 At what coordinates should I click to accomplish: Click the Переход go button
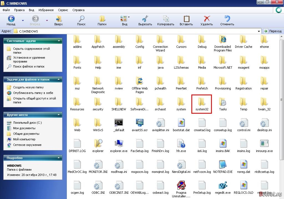[273, 31]
